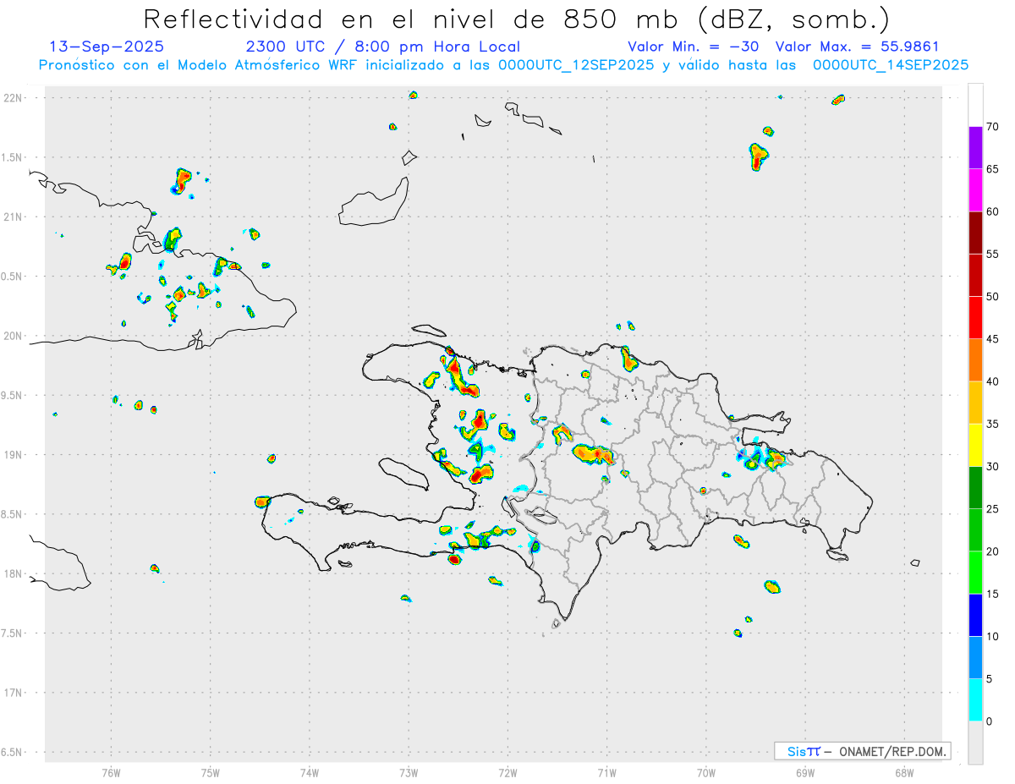Click the '17N' latitude axis label
Screen dimensions: 1015x784
pyautogui.click(x=14, y=693)
